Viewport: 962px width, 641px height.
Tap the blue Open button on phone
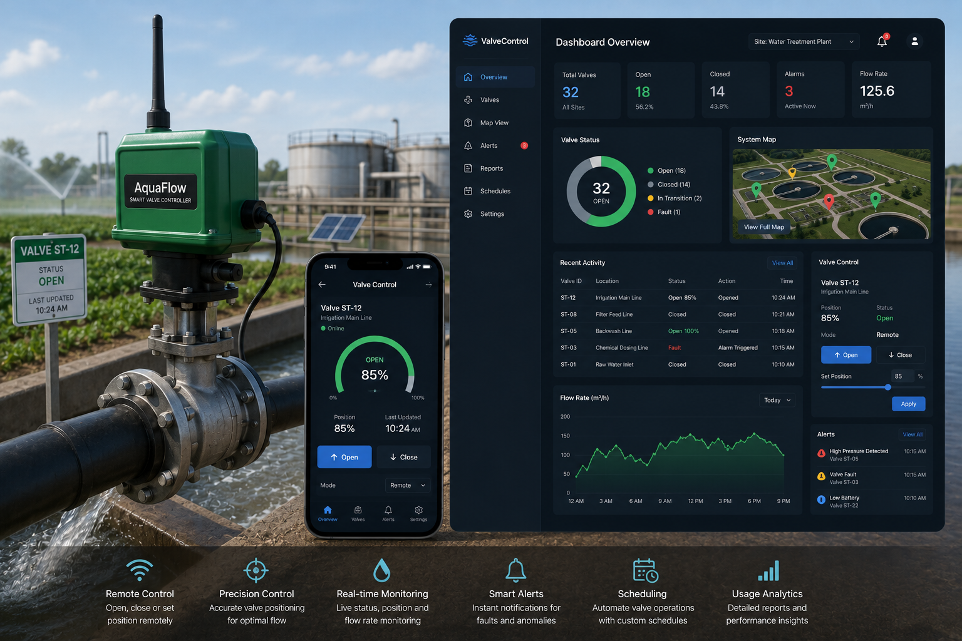point(344,457)
